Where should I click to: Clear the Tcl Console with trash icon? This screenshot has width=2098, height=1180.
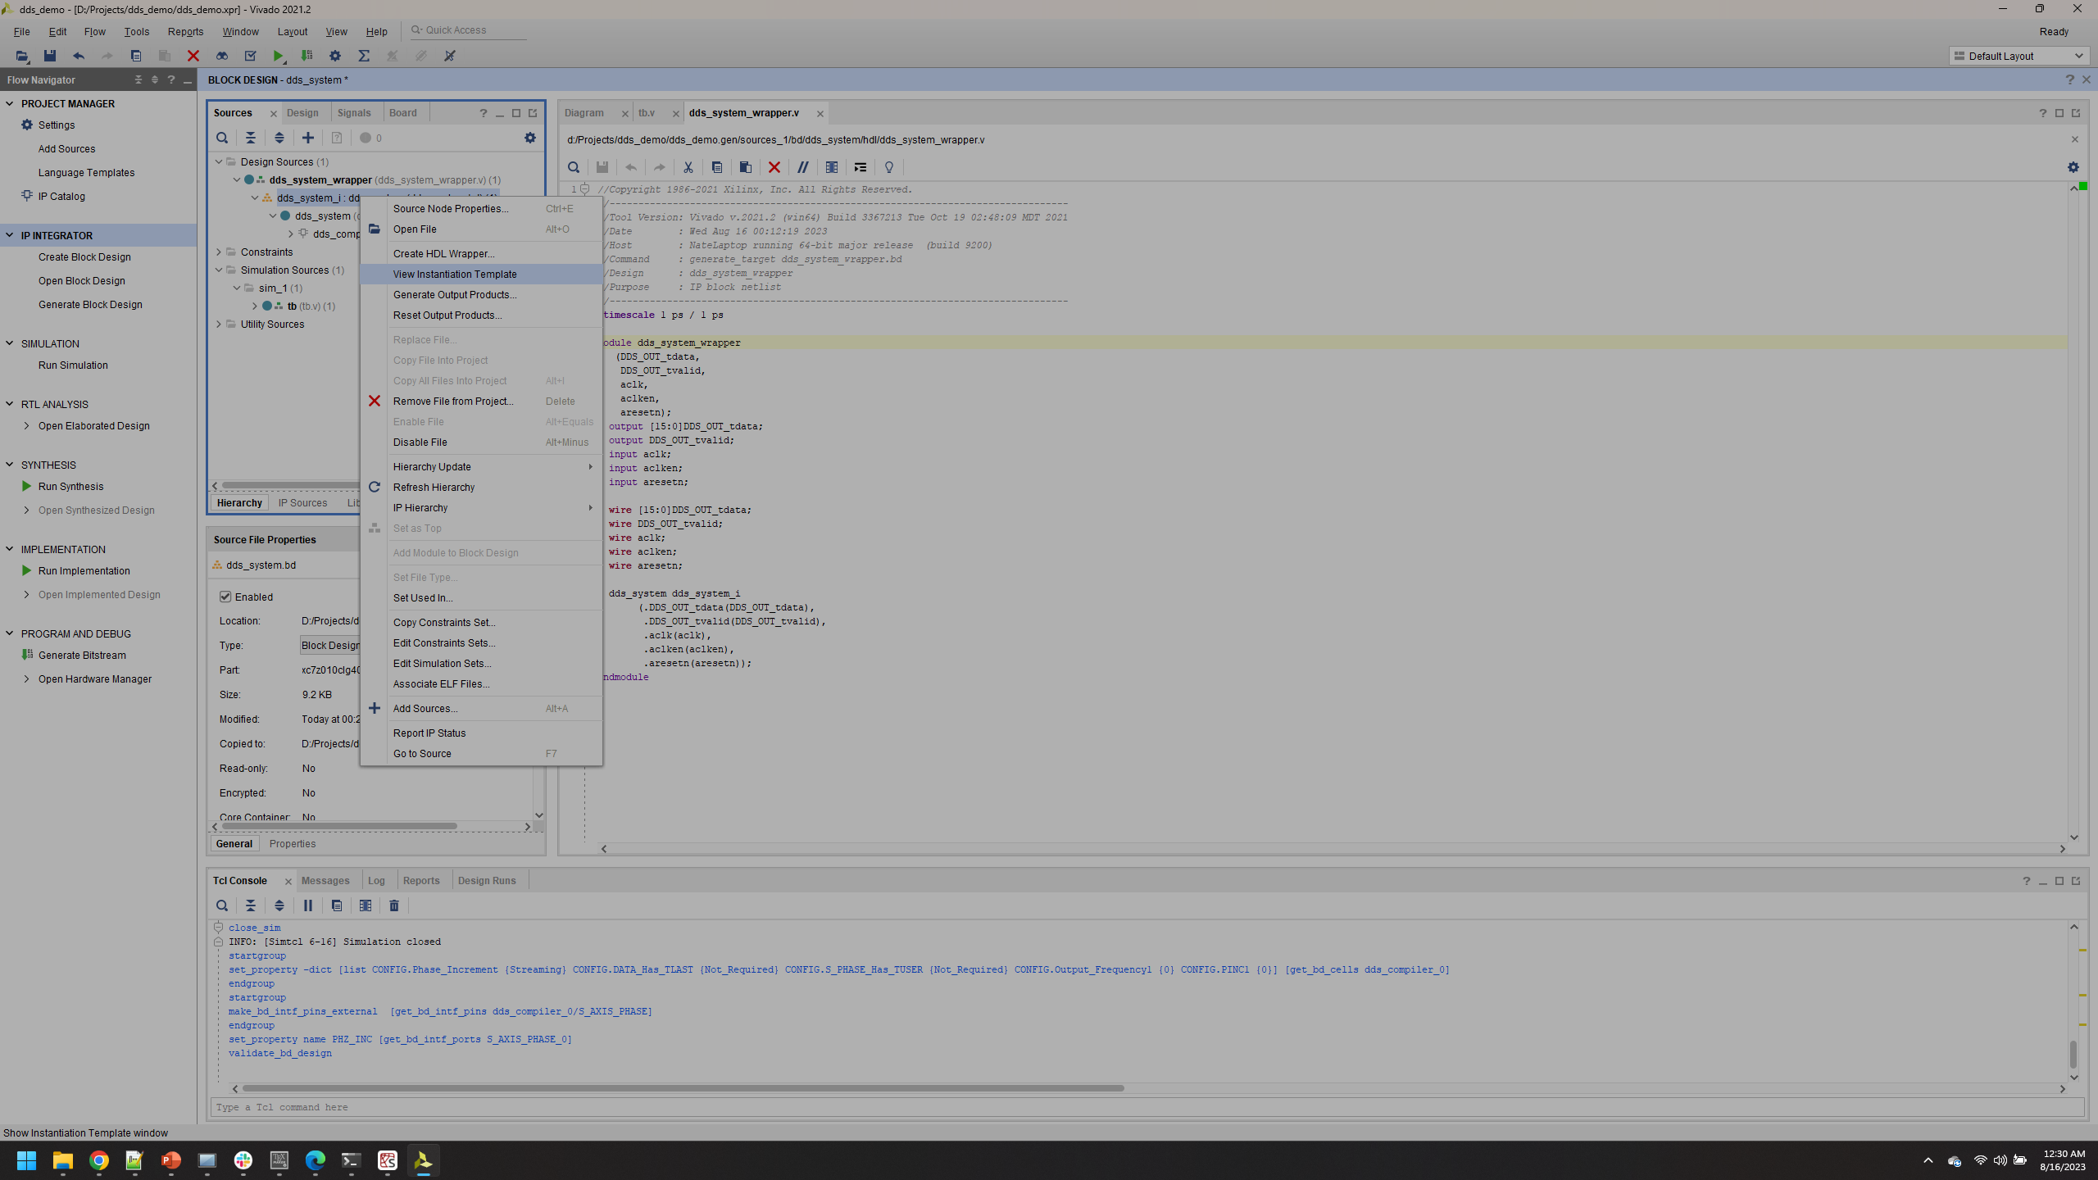(394, 905)
